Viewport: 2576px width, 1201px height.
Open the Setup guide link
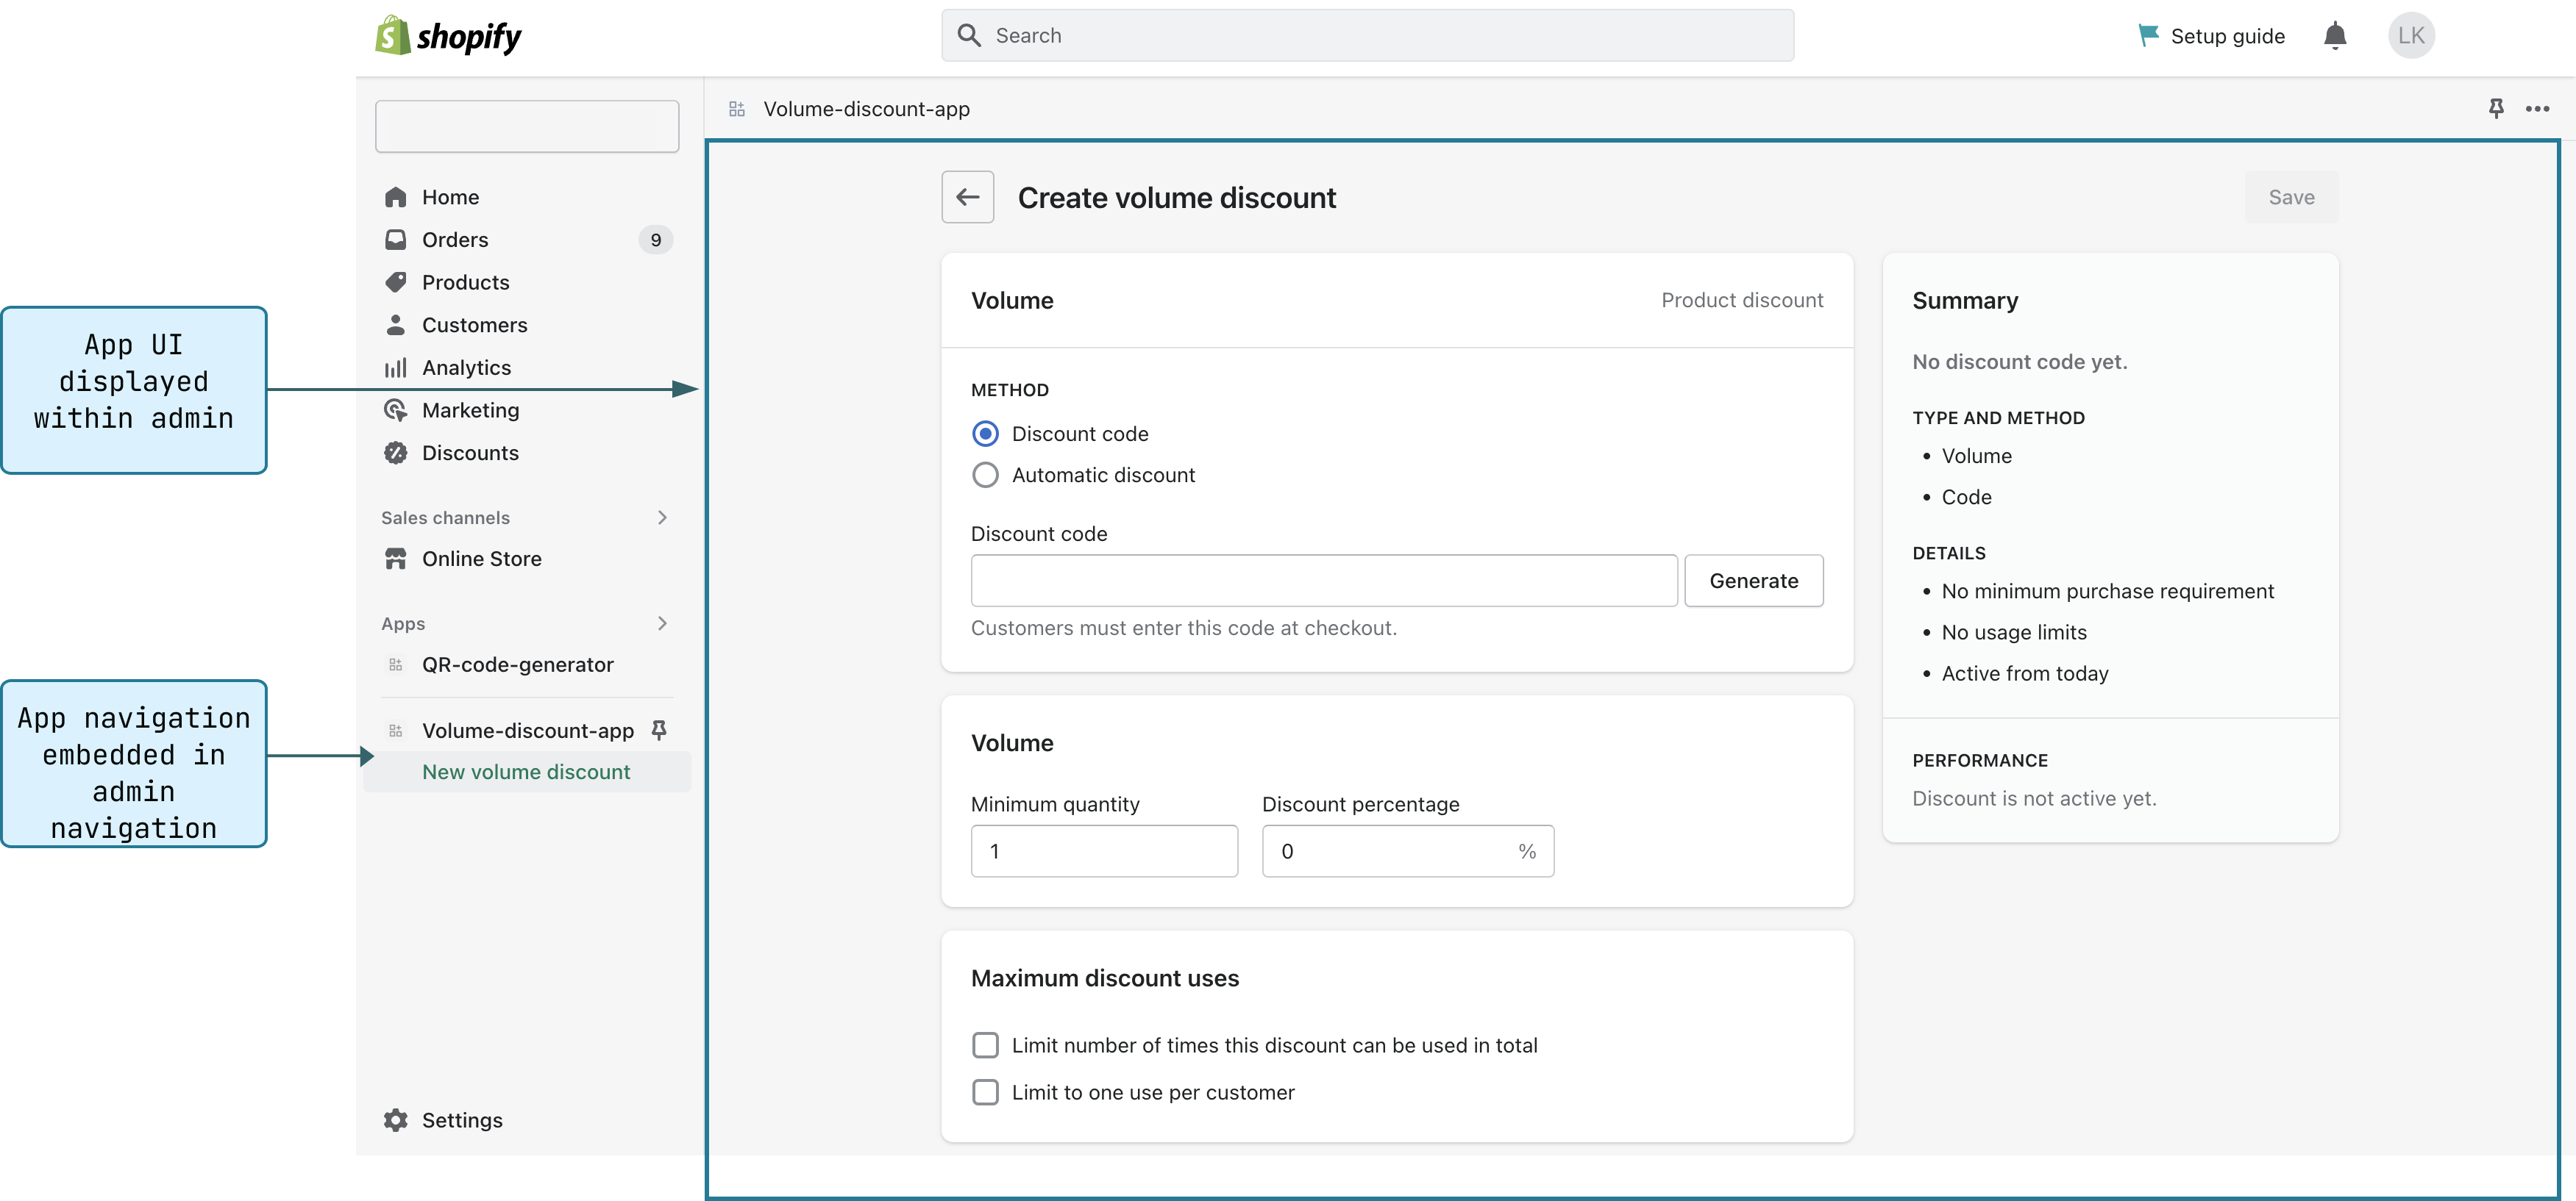(x=2227, y=36)
